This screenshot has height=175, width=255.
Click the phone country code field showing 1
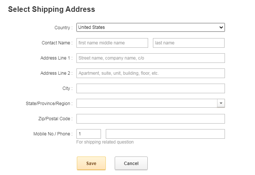pos(88,134)
